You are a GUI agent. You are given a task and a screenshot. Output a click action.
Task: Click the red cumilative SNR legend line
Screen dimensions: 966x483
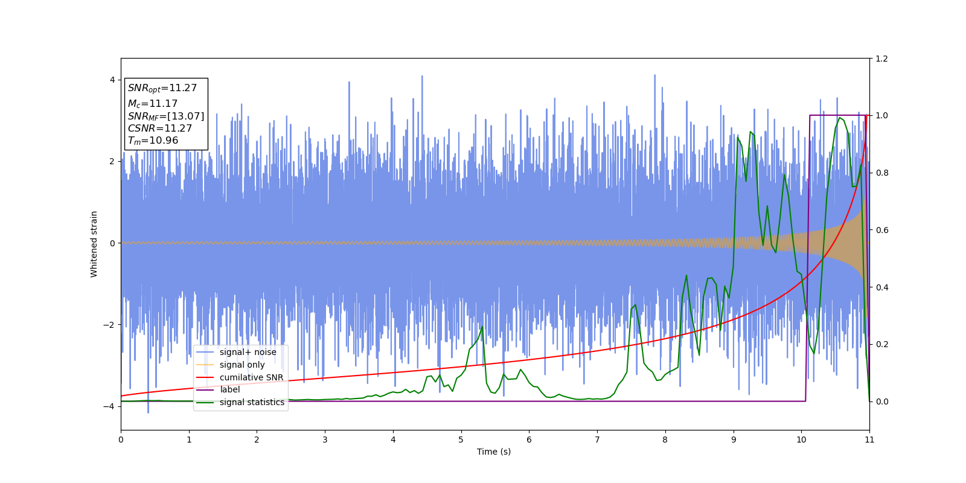[205, 377]
